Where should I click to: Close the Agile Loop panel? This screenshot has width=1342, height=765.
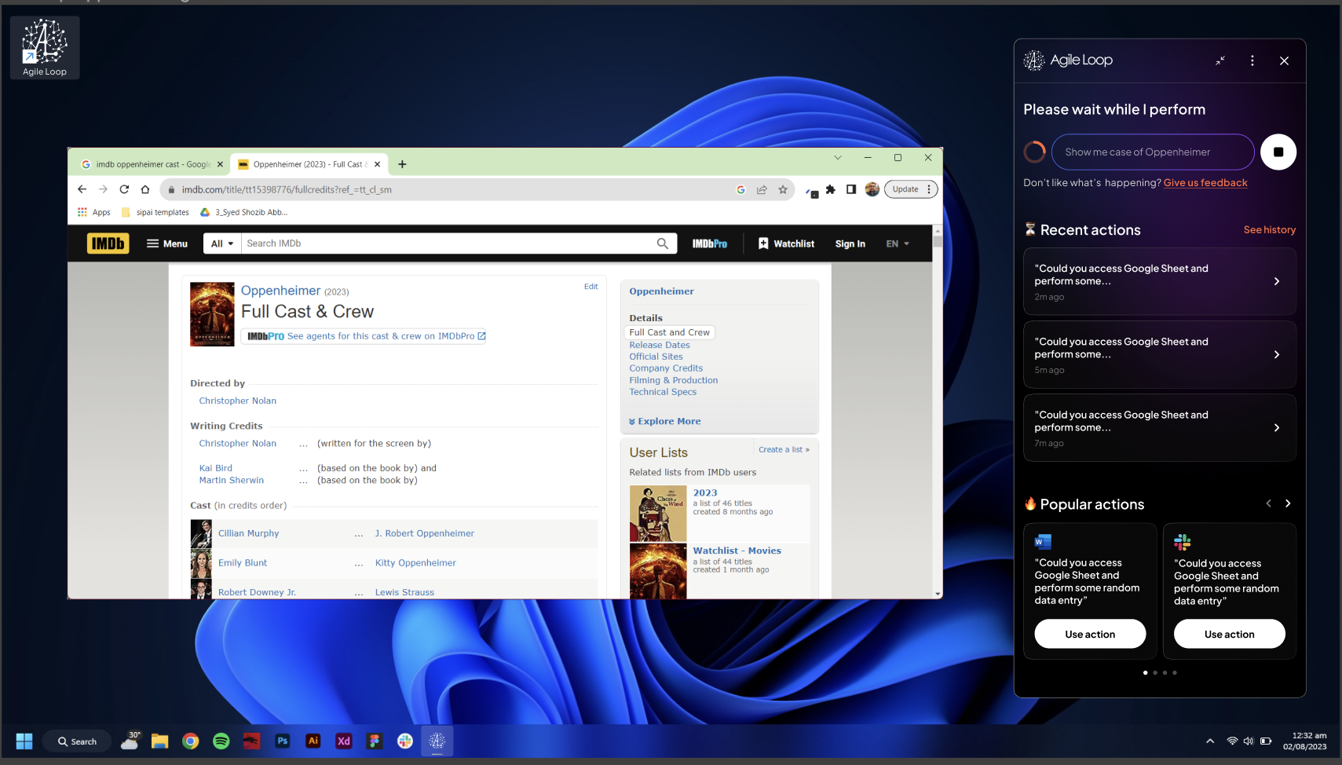pos(1285,60)
